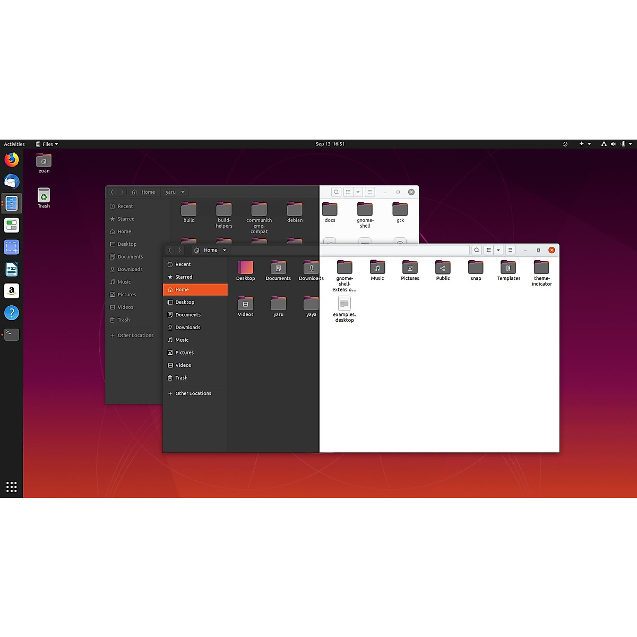Open hamburger menu in front Files window
The height and width of the screenshot is (637, 637).
510,250
